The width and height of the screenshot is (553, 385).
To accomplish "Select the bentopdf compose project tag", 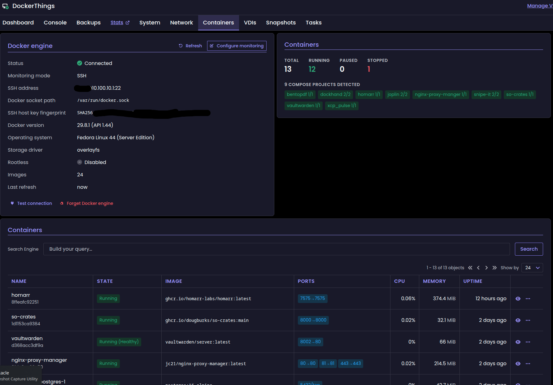I will (x=300, y=94).
